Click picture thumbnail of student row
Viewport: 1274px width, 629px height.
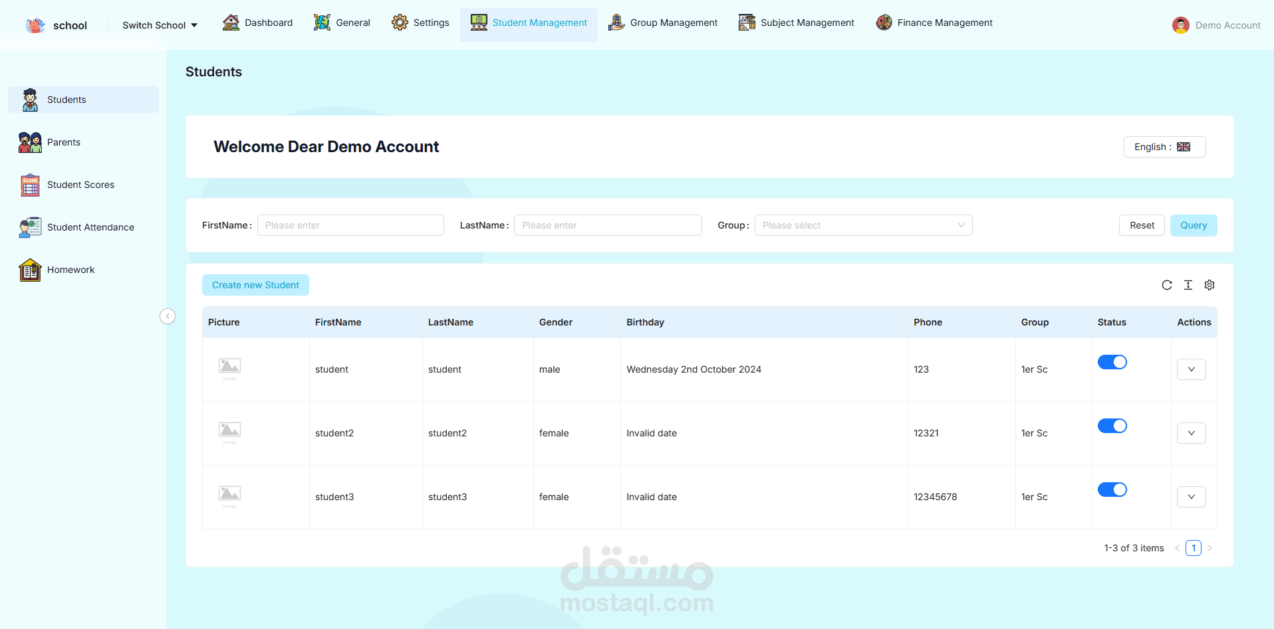229,369
